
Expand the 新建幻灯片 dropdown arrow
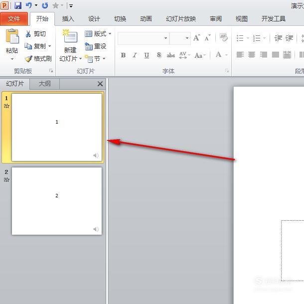(x=80, y=58)
